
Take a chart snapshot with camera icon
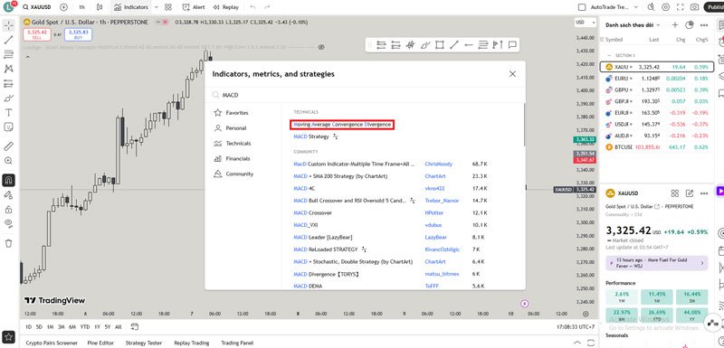point(694,7)
